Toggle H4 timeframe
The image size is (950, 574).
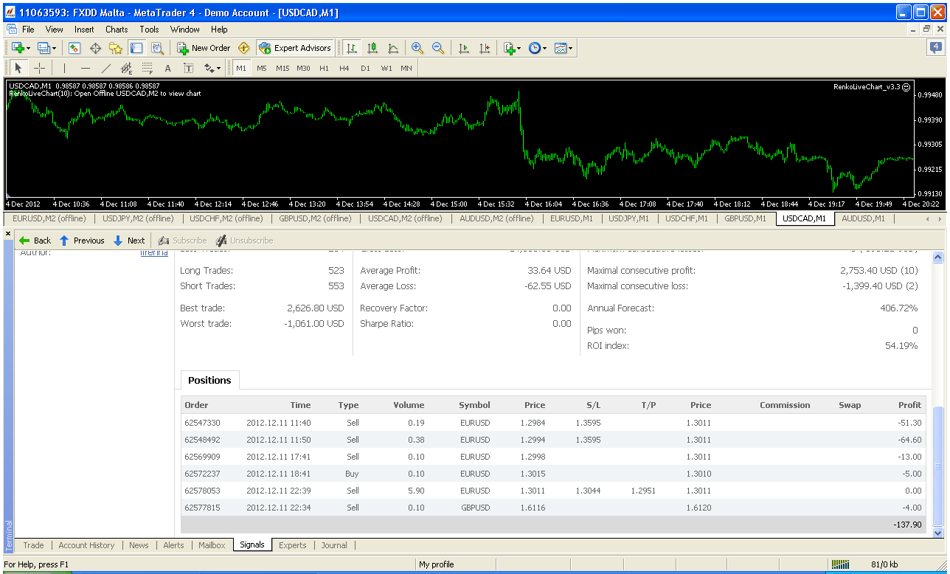(x=344, y=68)
